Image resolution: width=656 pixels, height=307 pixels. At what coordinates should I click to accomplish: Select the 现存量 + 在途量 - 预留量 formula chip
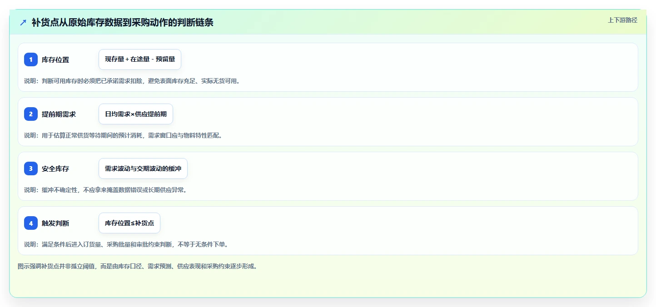click(140, 59)
